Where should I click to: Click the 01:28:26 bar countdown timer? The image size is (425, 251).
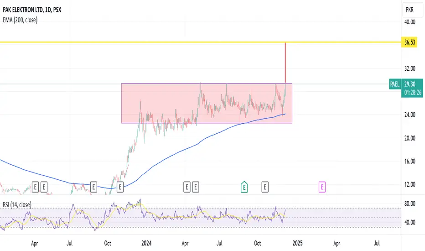413,93
